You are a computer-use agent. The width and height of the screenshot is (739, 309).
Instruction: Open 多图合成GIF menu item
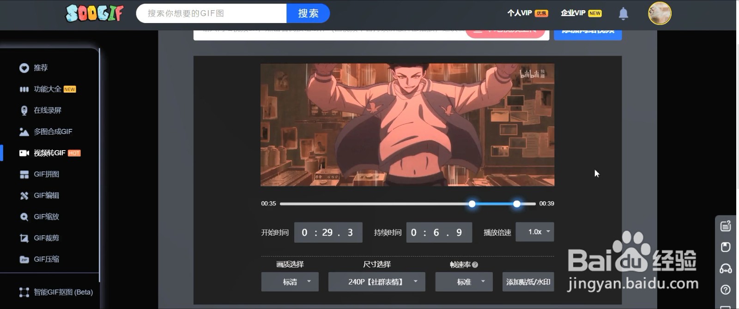pyautogui.click(x=53, y=132)
